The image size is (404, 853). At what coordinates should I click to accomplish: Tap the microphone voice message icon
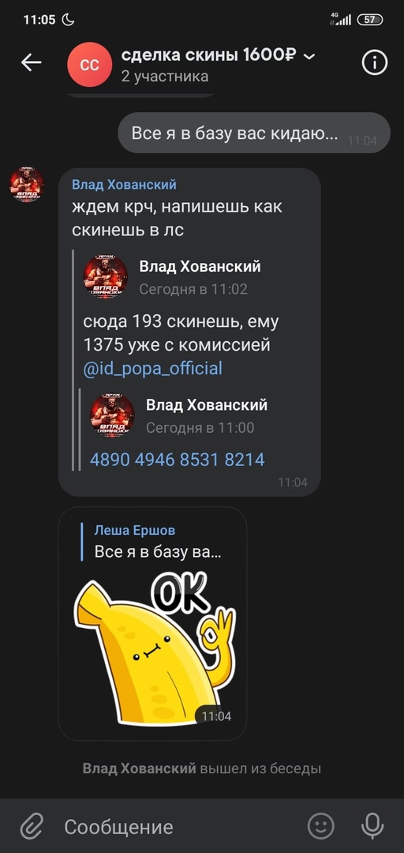pyautogui.click(x=372, y=827)
